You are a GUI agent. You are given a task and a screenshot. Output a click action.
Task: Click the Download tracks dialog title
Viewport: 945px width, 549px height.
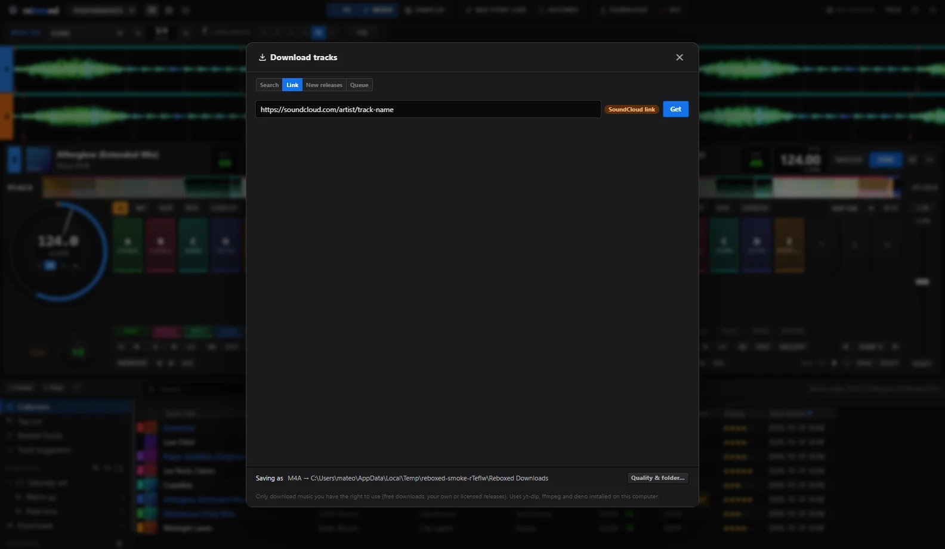pyautogui.click(x=304, y=57)
